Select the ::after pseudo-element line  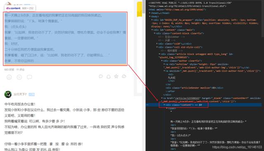tap(170, 91)
